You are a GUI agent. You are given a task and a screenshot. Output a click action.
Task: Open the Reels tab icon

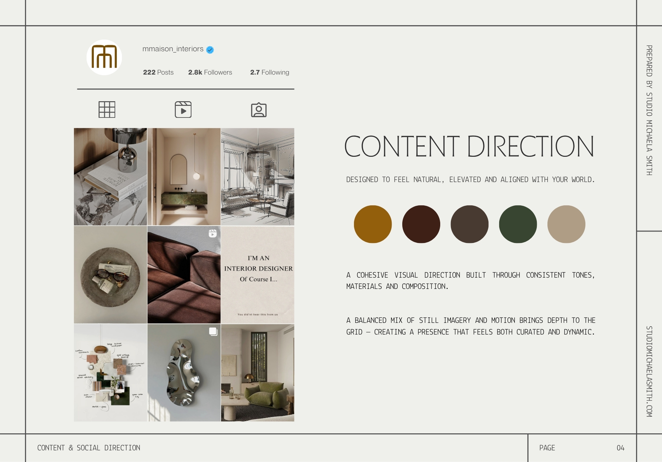pyautogui.click(x=183, y=110)
